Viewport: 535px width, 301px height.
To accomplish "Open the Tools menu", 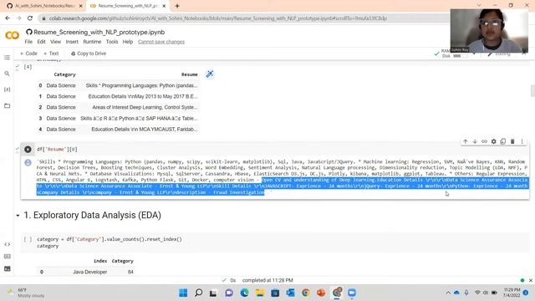I will pyautogui.click(x=112, y=42).
